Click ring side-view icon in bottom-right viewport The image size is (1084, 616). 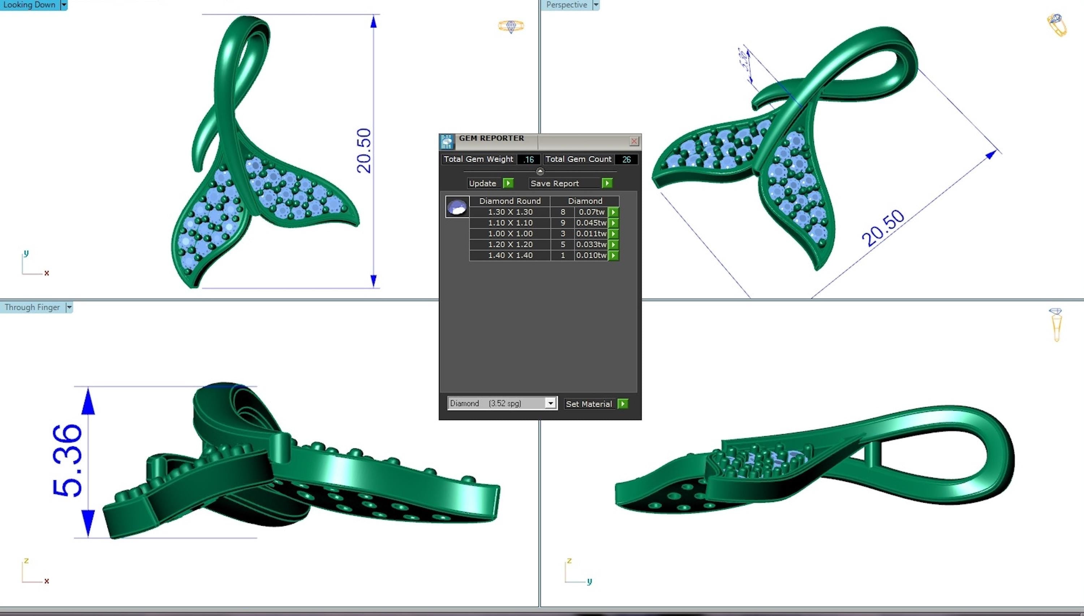coord(1056,325)
